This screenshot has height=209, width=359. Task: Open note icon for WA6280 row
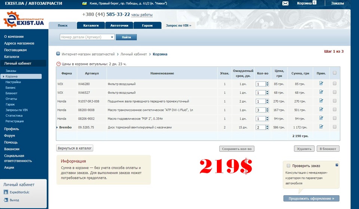tap(321, 83)
